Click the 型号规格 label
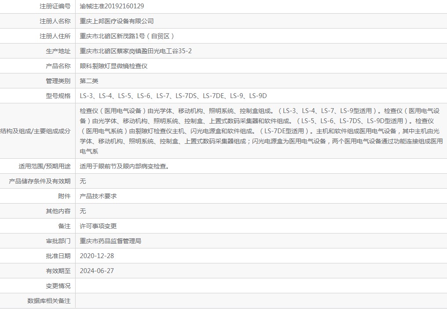Image resolution: width=447 pixels, height=310 pixels. tap(58, 96)
